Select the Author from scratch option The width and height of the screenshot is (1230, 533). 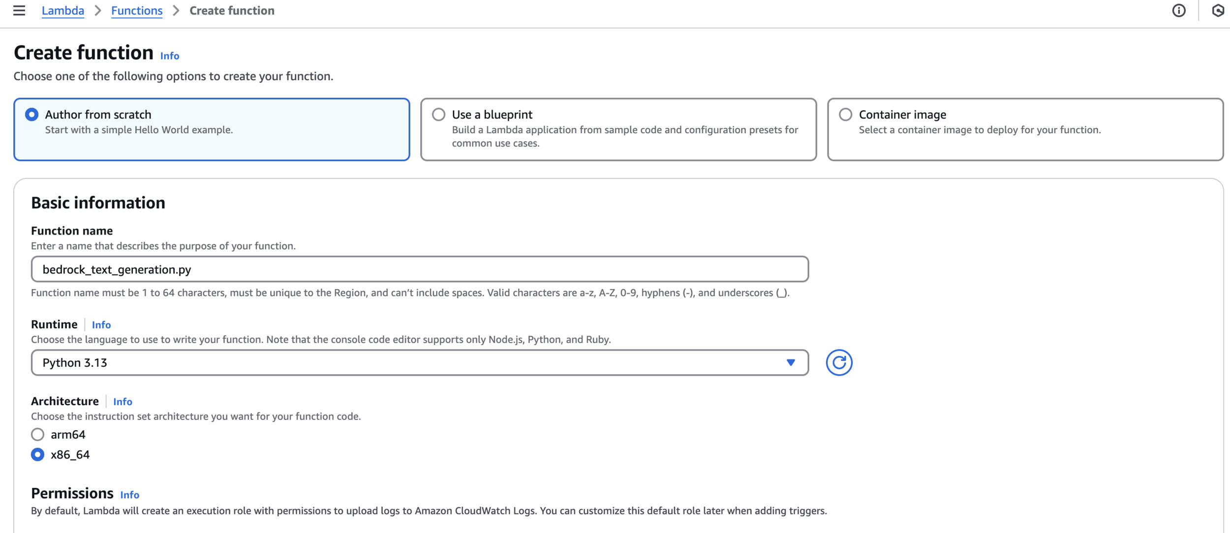32,115
